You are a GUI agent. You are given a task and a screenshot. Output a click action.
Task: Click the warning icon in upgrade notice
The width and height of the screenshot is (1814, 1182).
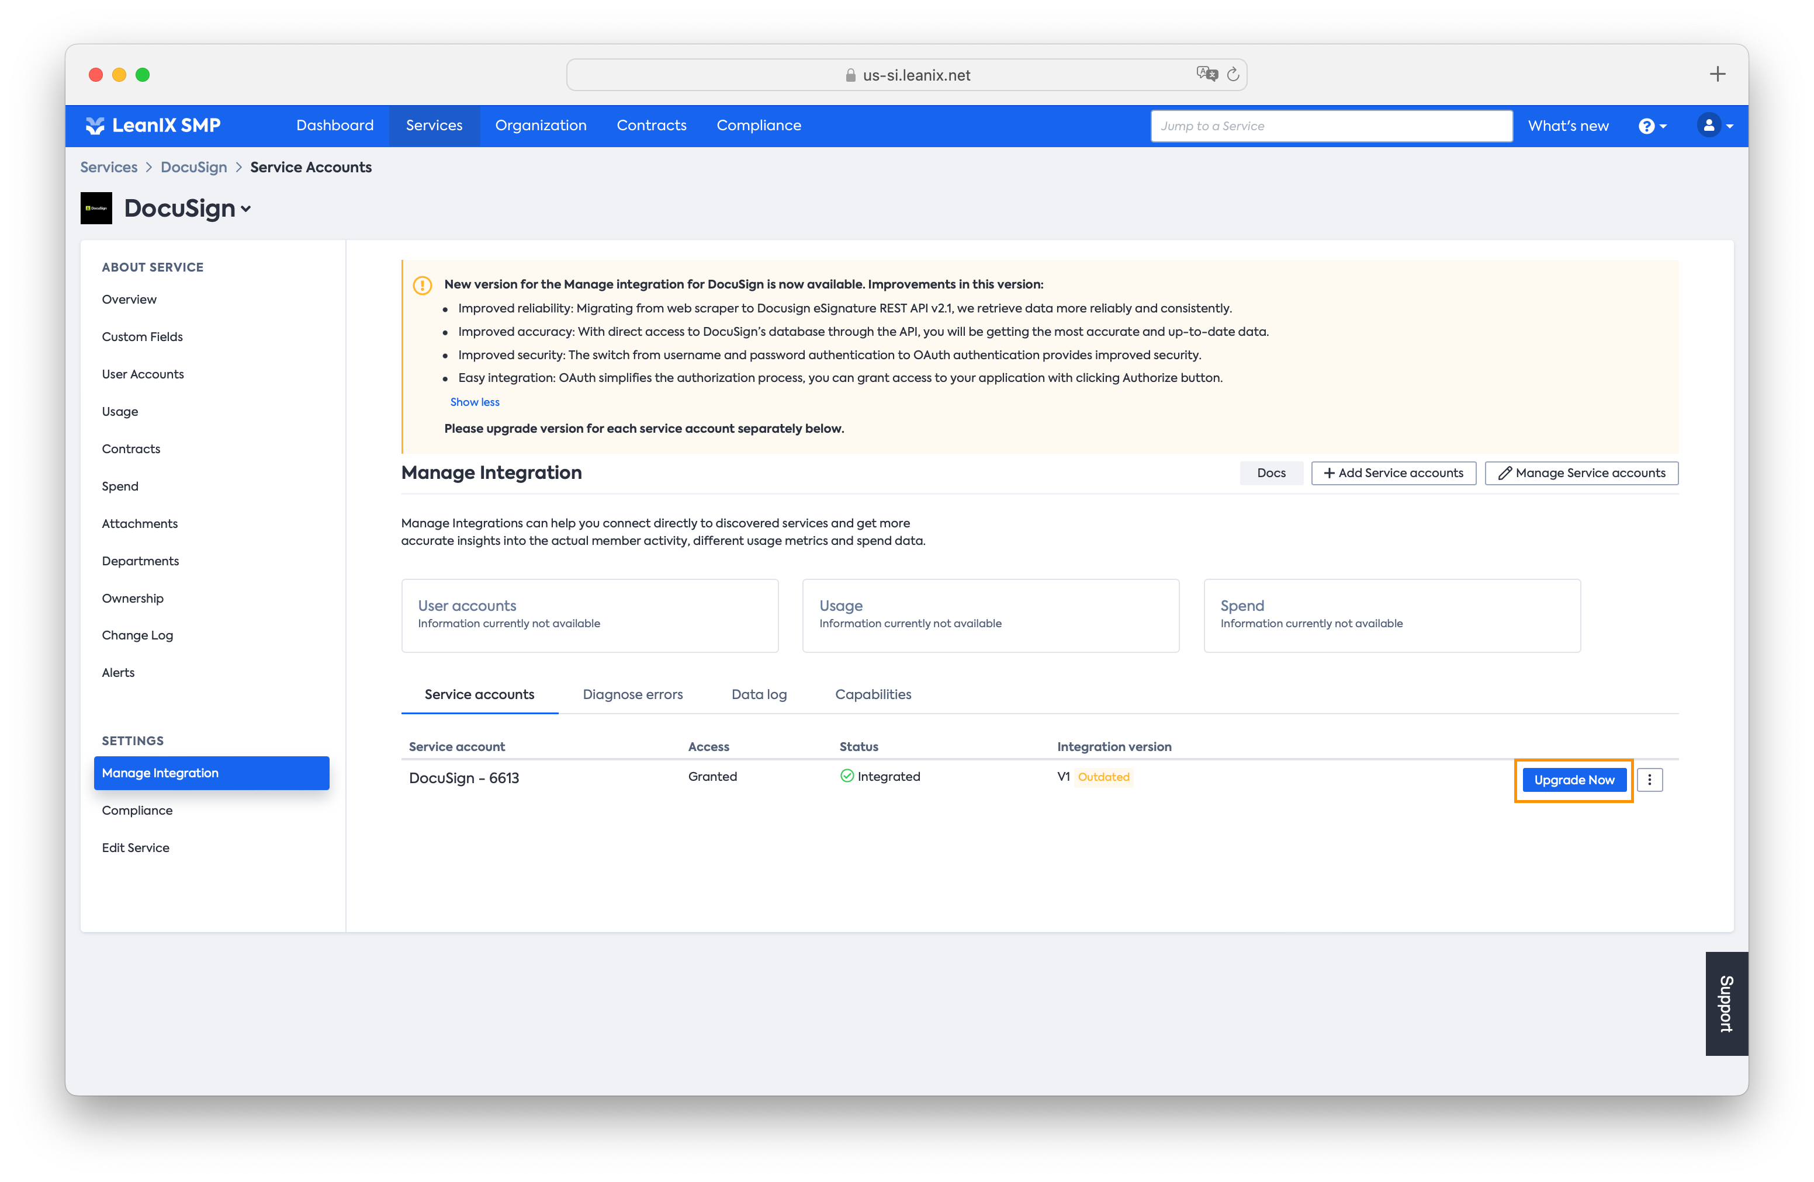(x=423, y=286)
